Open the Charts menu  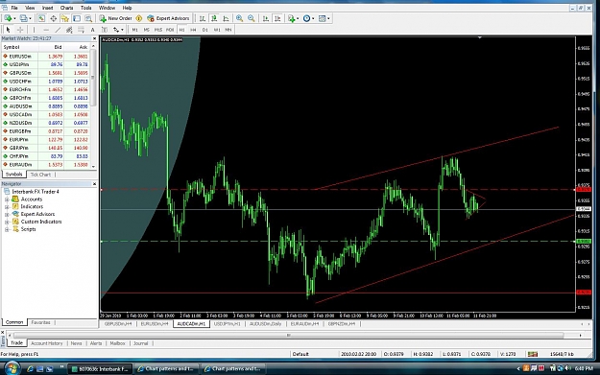[x=66, y=8]
